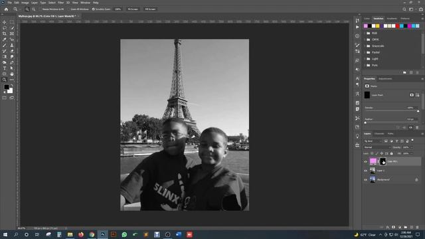Expand the Light swatch folder
Image resolution: width=425 pixels, height=239 pixels.
[365, 59]
